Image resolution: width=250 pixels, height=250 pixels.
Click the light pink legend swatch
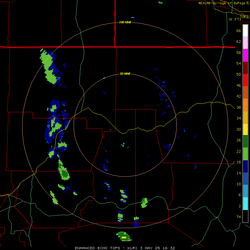pos(245,42)
